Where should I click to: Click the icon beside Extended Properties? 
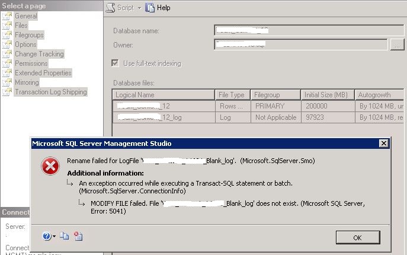point(7,73)
